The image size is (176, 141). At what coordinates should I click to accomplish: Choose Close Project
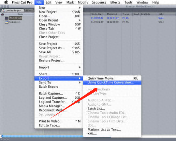[59, 37]
